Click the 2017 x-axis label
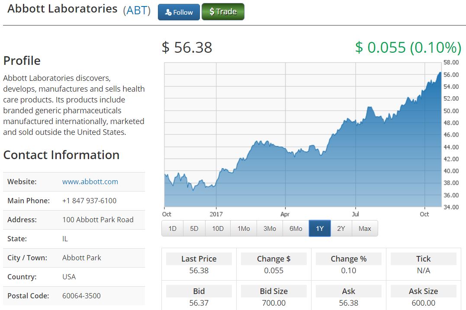Screen dimensions: 466x310 pyautogui.click(x=216, y=214)
